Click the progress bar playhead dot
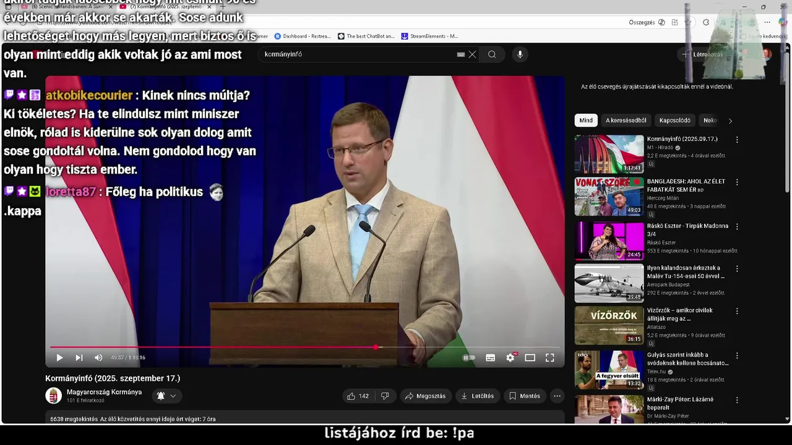The image size is (792, 445). click(x=376, y=347)
